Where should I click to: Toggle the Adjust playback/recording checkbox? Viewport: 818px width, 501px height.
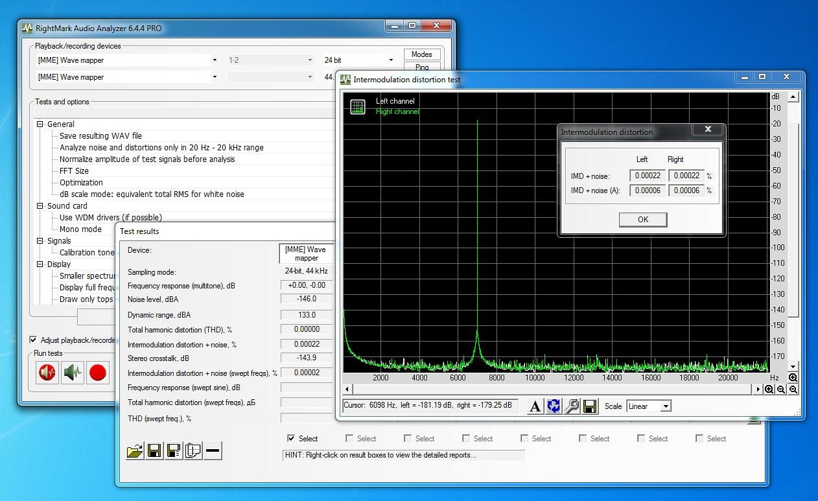[x=32, y=340]
